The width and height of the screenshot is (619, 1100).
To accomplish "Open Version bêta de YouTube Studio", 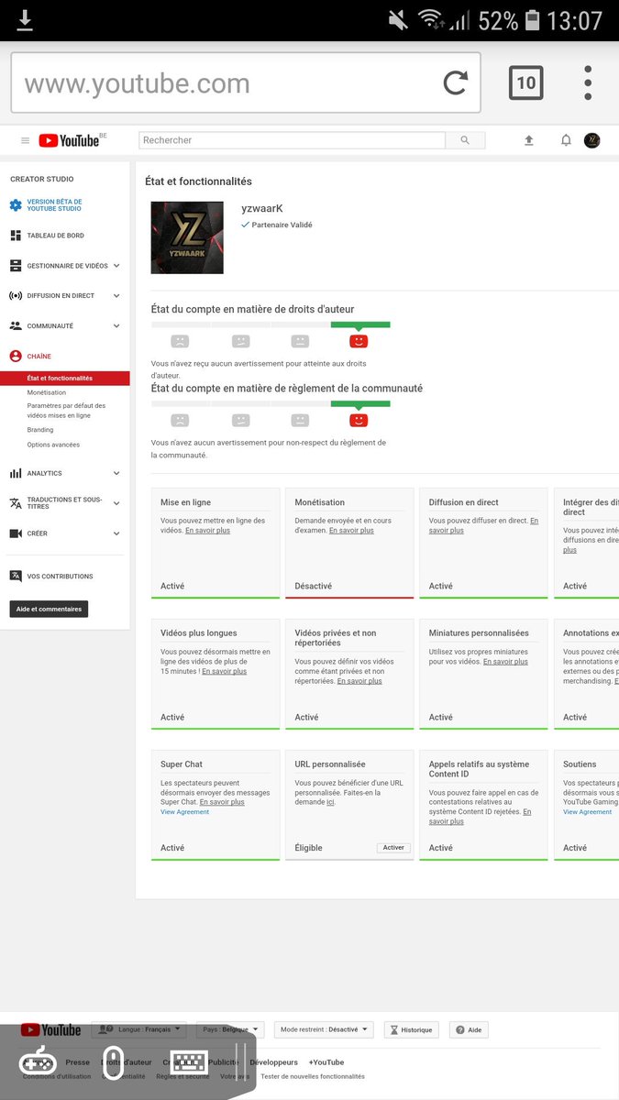I will click(x=54, y=205).
